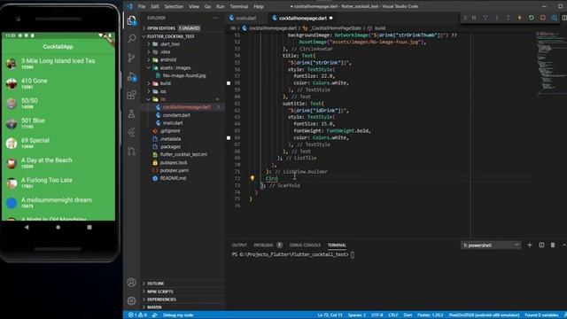Image resolution: width=567 pixels, height=319 pixels.
Task: Open the Source Control view
Action: tap(132, 58)
